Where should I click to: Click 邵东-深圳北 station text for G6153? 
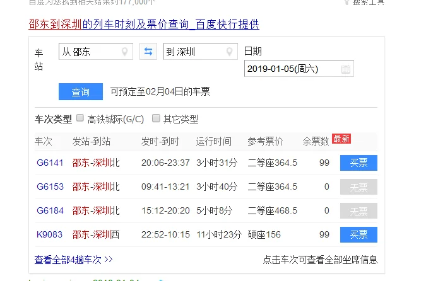pyautogui.click(x=96, y=186)
